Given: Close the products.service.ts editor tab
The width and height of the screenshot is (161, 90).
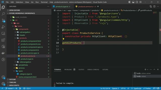Looking at the screenshot, I should click(x=98, y=6).
